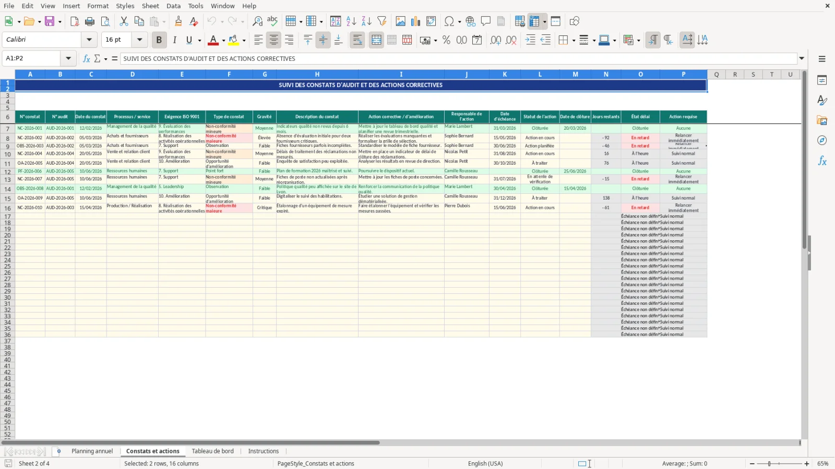The width and height of the screenshot is (835, 469).
Task: Format as percent
Action: [446, 40]
